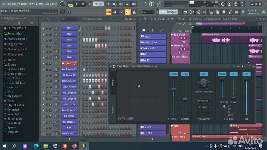Toggle the metronome icon
Screen dimensions: 267x150
point(108,4)
